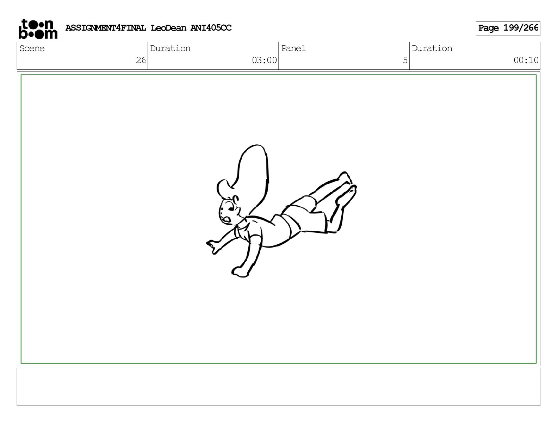Viewport: 558px width, 431px height.
Task: Click the panel Duration label beside Panel
Action: pos(432,49)
